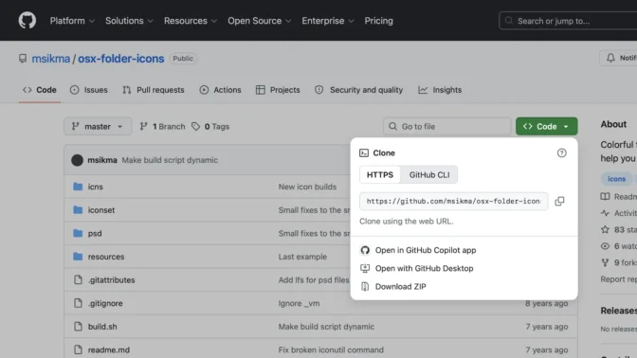Image resolution: width=637 pixels, height=358 pixels.
Task: Open the resources folder name
Action: coord(106,257)
